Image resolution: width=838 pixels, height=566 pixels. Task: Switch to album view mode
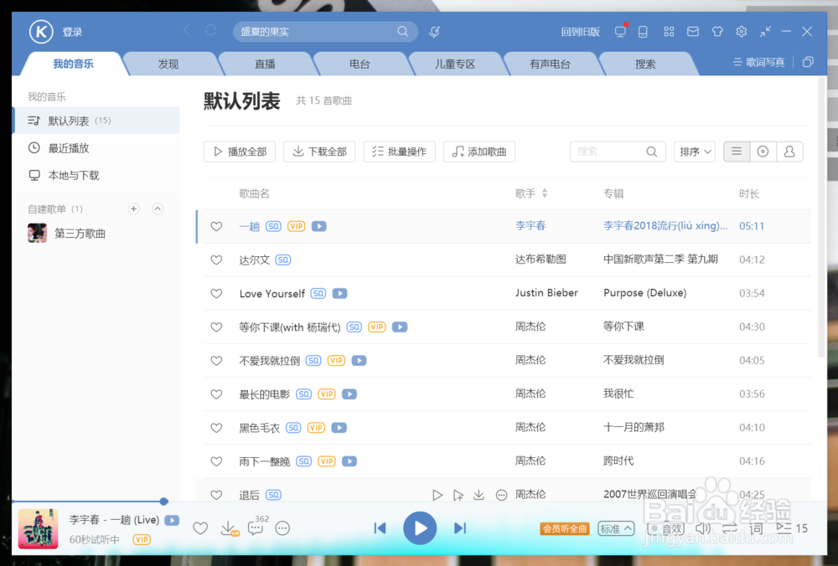(x=763, y=152)
